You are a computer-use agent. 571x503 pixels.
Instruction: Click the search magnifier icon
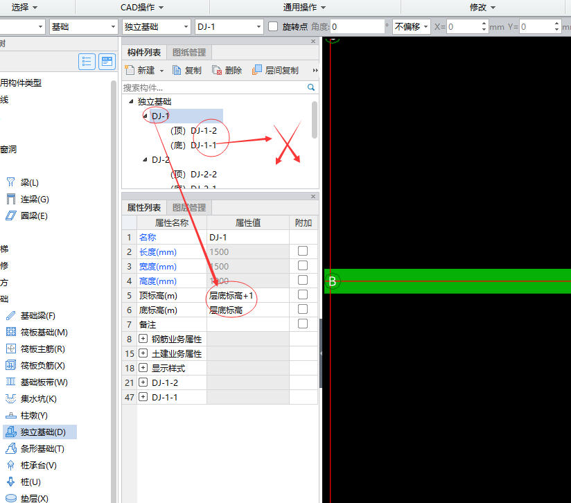311,87
